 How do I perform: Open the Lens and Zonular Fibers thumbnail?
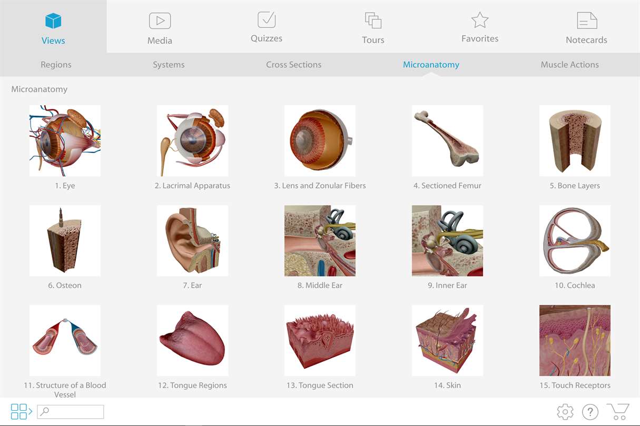[x=320, y=140]
